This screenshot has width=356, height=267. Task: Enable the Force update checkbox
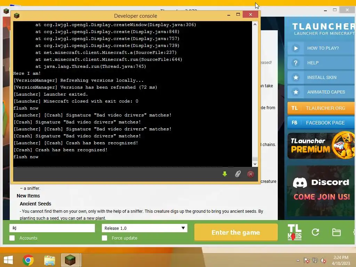coord(104,238)
